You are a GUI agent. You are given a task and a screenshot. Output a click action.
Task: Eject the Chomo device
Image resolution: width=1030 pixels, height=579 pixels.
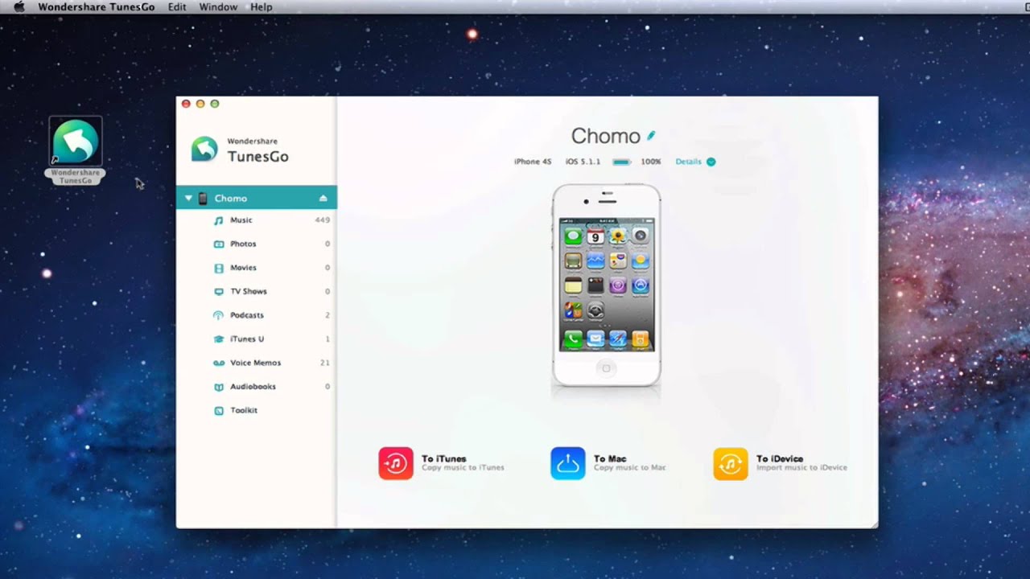coord(323,198)
